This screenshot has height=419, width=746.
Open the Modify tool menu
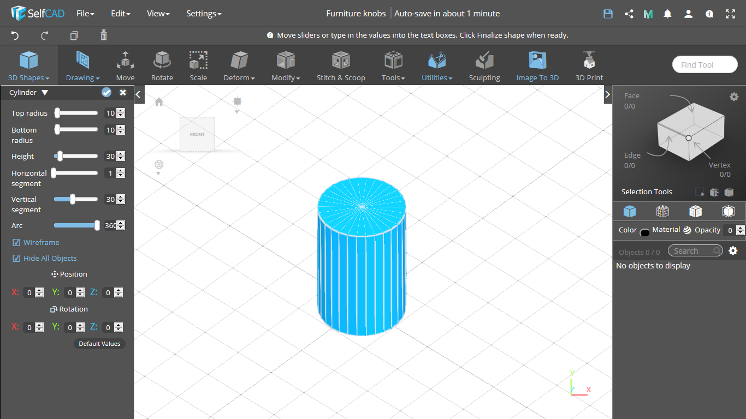pyautogui.click(x=286, y=66)
